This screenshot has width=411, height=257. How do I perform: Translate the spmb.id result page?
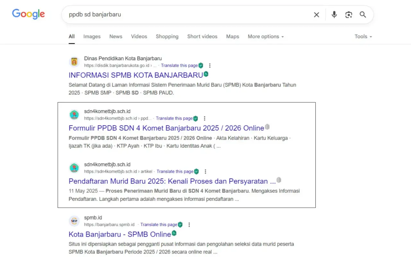(159, 225)
